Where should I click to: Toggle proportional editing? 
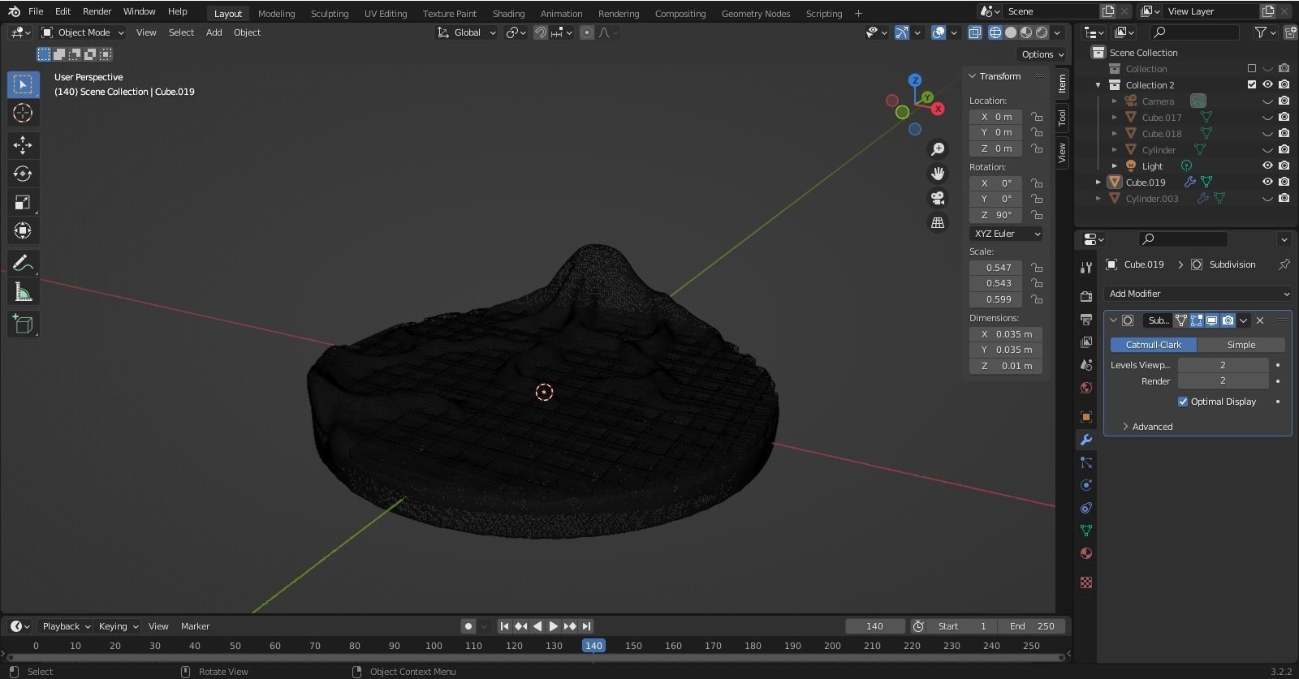587,32
